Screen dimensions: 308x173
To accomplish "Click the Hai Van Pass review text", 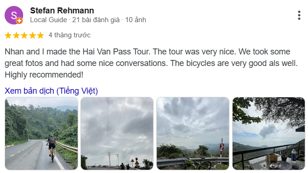I will (151, 63).
